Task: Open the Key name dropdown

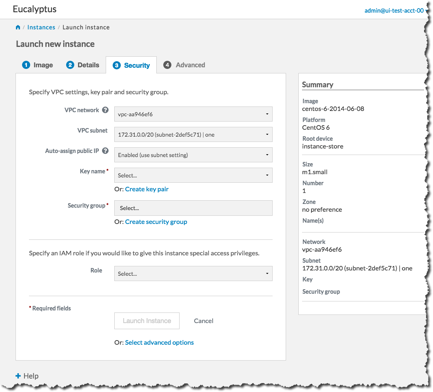Action: [193, 175]
